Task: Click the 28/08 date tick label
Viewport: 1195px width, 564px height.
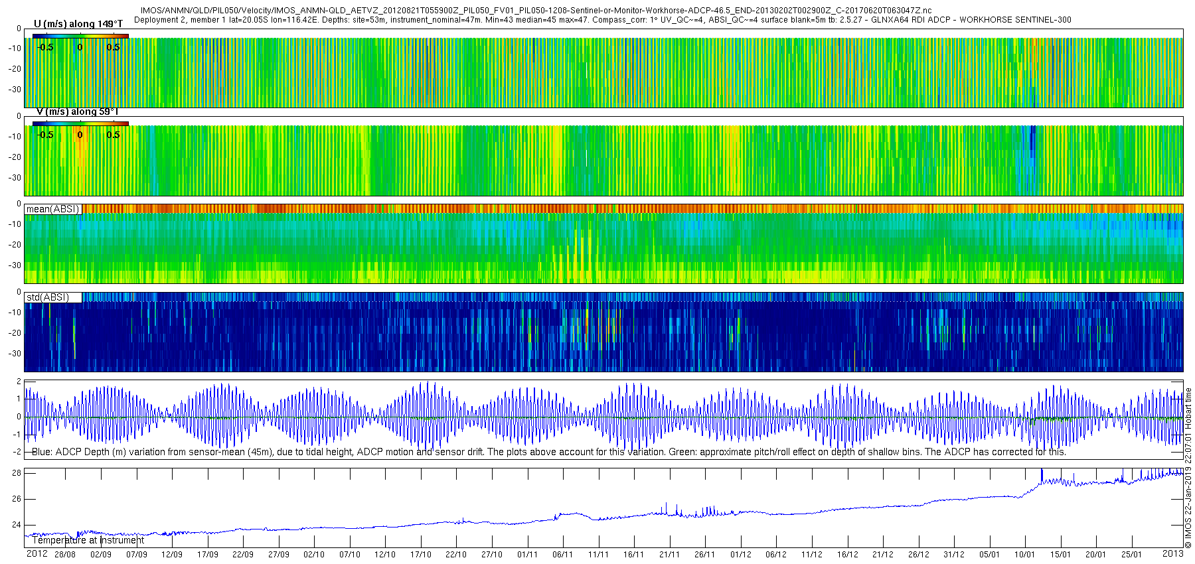Action: (65, 555)
